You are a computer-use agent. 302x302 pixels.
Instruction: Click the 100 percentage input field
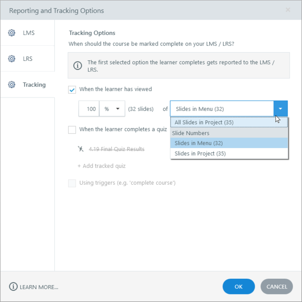point(89,109)
